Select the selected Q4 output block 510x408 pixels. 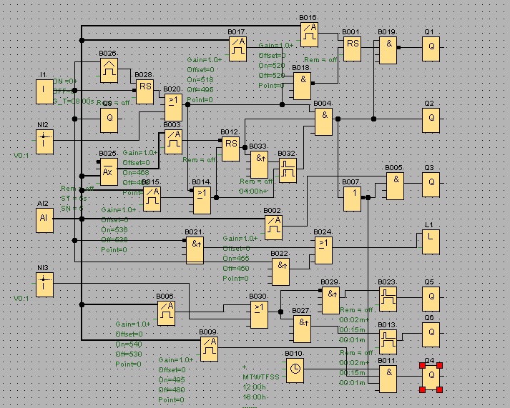click(x=431, y=377)
